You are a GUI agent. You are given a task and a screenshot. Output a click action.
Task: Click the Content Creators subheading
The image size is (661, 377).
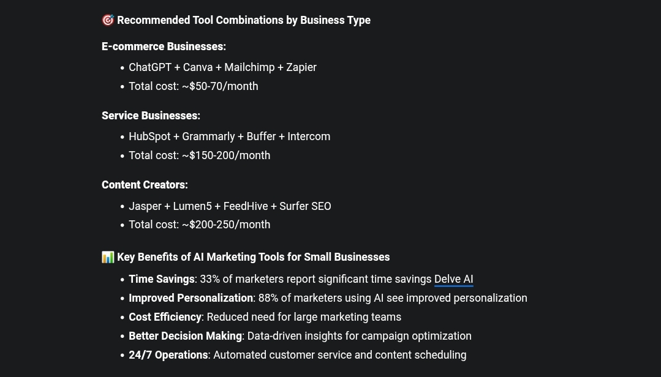145,185
